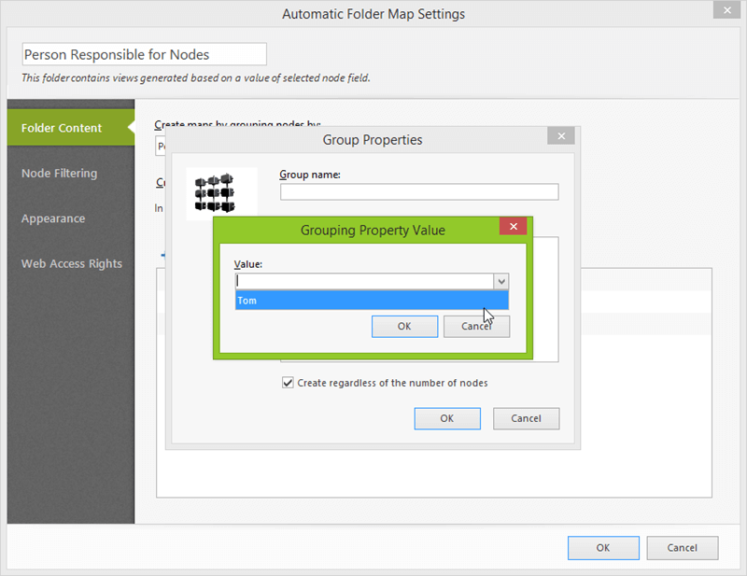Click inside the empty Value combo box
The height and width of the screenshot is (576, 747).
pyautogui.click(x=364, y=281)
